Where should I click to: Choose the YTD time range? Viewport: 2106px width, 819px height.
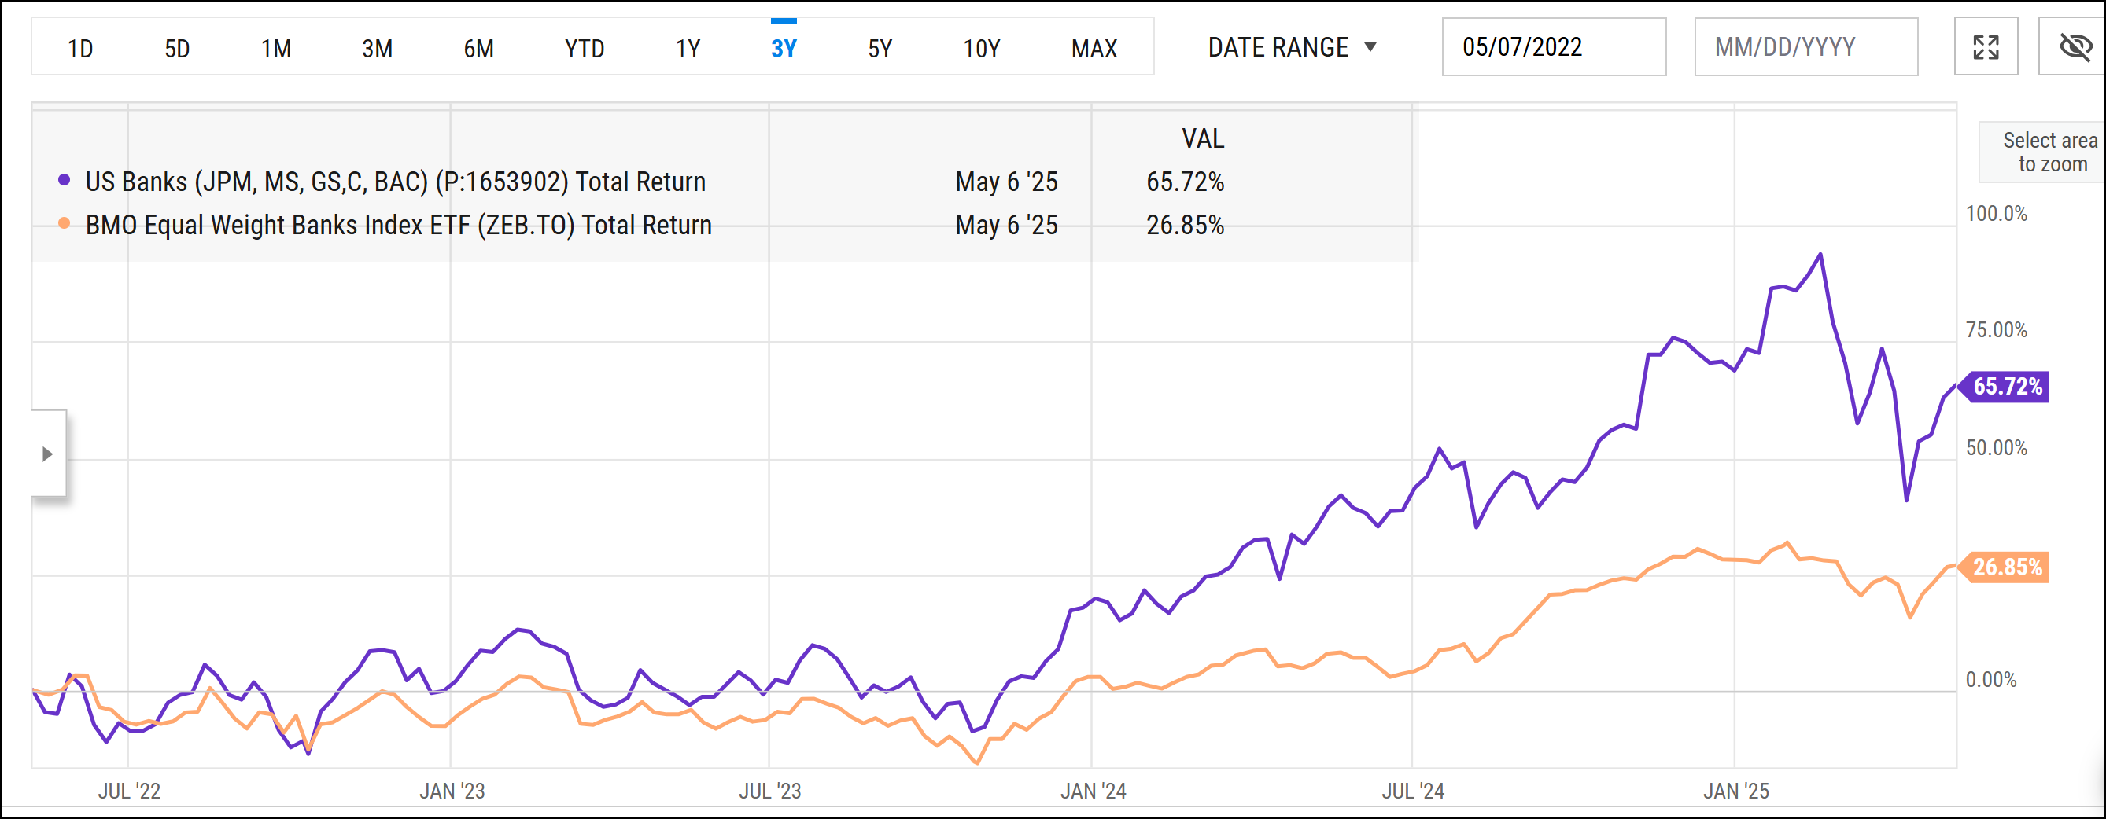[584, 48]
